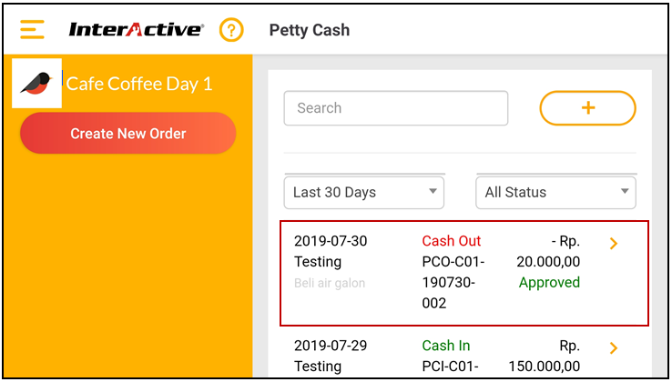
Task: Click the red Cash Out label
Action: tap(452, 241)
